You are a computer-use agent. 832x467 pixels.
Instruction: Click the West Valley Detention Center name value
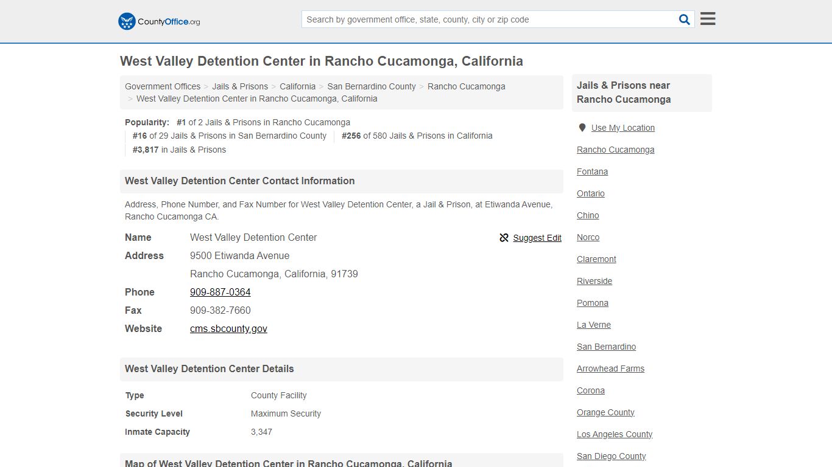253,237
